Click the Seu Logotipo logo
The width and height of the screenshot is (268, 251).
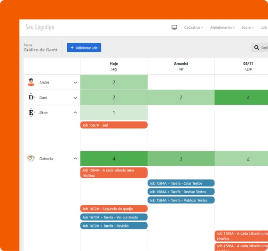click(x=40, y=27)
